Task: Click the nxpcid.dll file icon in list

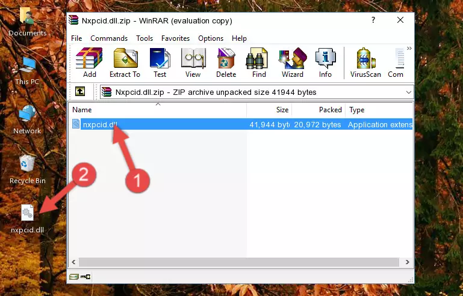Action: point(76,124)
